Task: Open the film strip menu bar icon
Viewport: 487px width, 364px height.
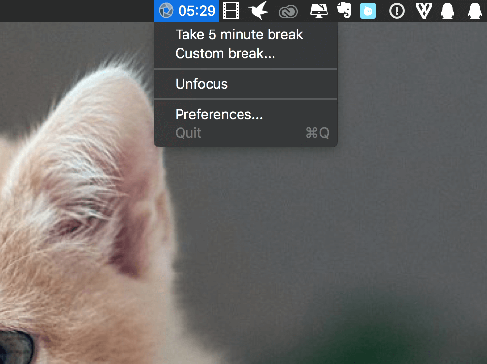Action: (231, 11)
